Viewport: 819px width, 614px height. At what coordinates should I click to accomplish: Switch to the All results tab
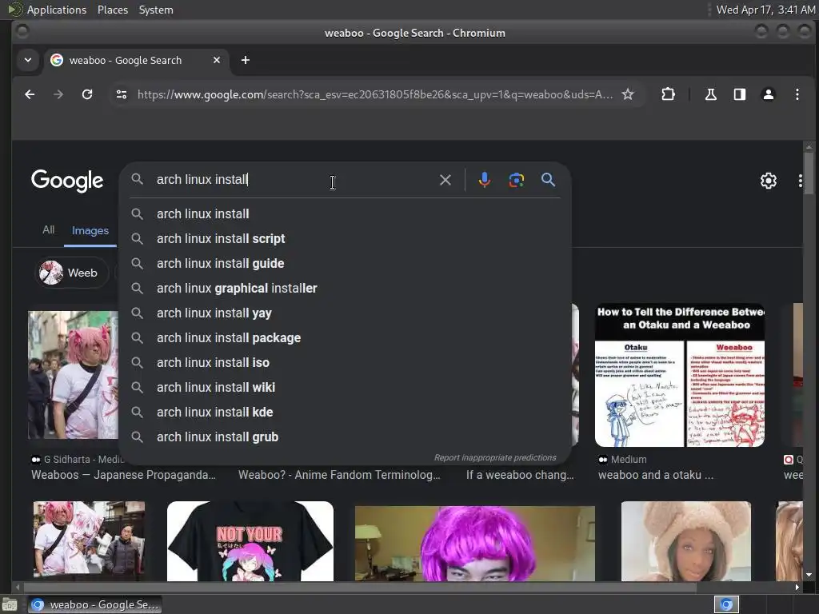tap(49, 229)
